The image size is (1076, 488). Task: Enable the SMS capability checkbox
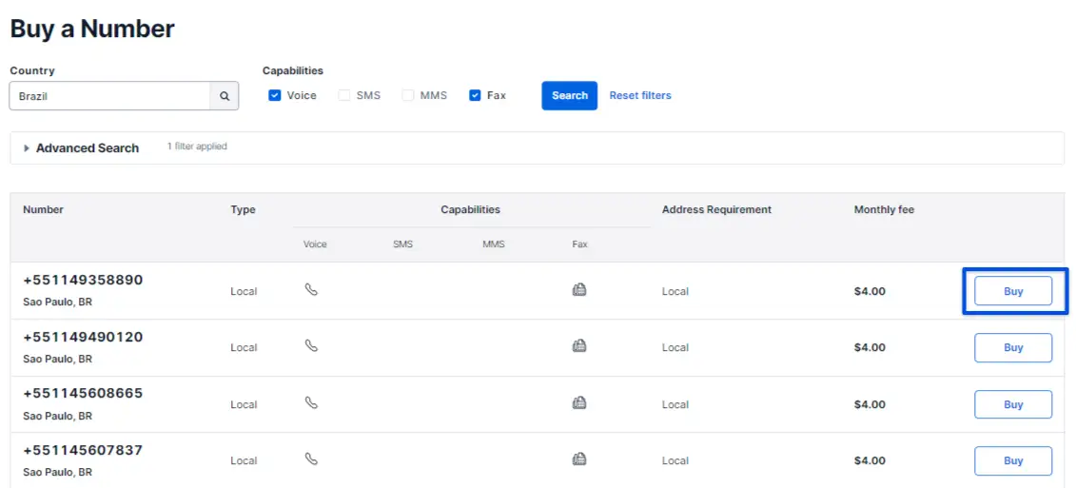344,95
